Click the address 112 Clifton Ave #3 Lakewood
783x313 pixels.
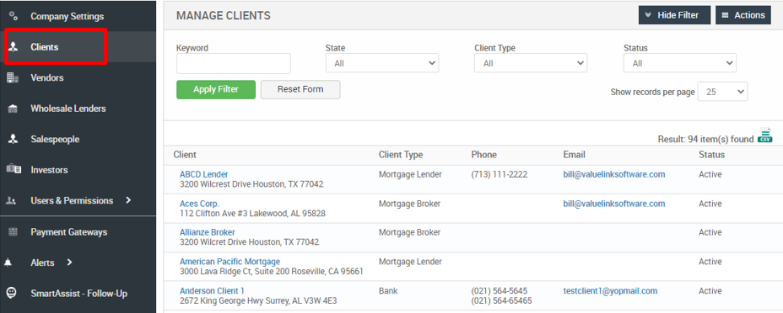252,214
